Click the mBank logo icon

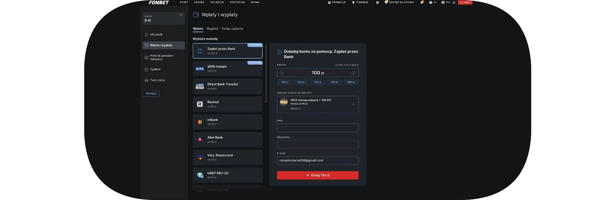tap(200, 122)
